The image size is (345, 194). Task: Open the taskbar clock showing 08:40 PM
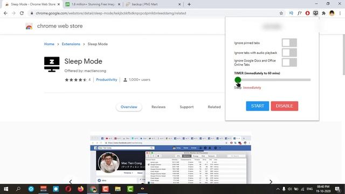(323, 189)
